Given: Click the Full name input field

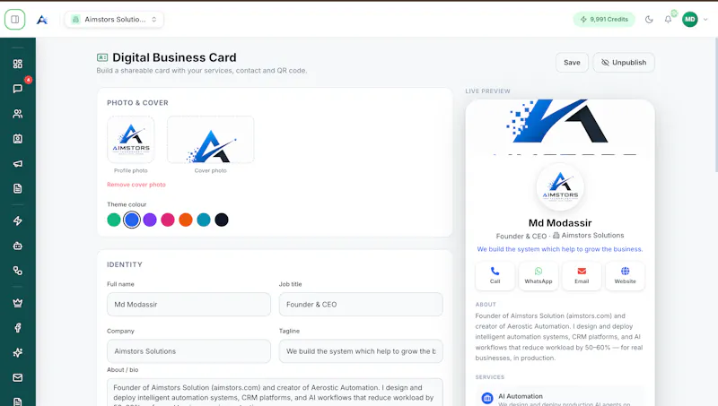Looking at the screenshot, I should pos(188,305).
